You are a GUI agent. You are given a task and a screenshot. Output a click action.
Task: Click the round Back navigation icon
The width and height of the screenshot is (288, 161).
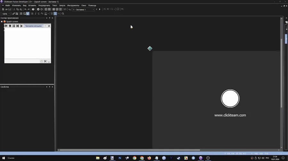click(38, 9)
